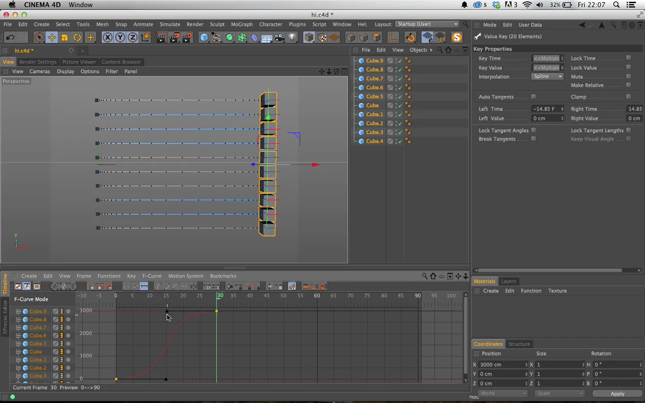Screen dimensions: 645x403
Task: Enable the Lock Time checkbox
Action: [x=628, y=58]
